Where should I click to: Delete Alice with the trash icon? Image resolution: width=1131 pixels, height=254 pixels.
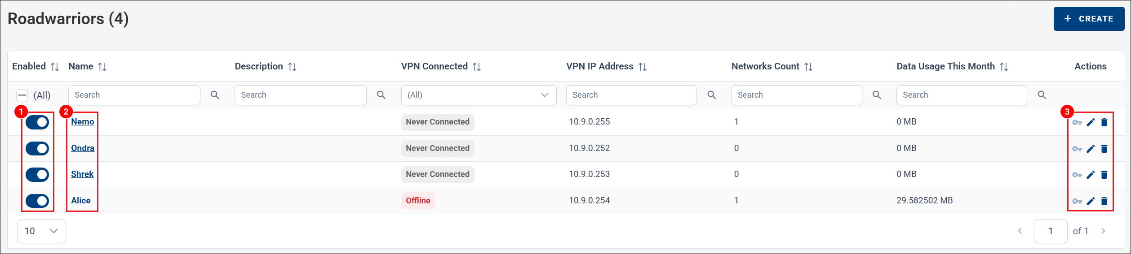coord(1104,201)
